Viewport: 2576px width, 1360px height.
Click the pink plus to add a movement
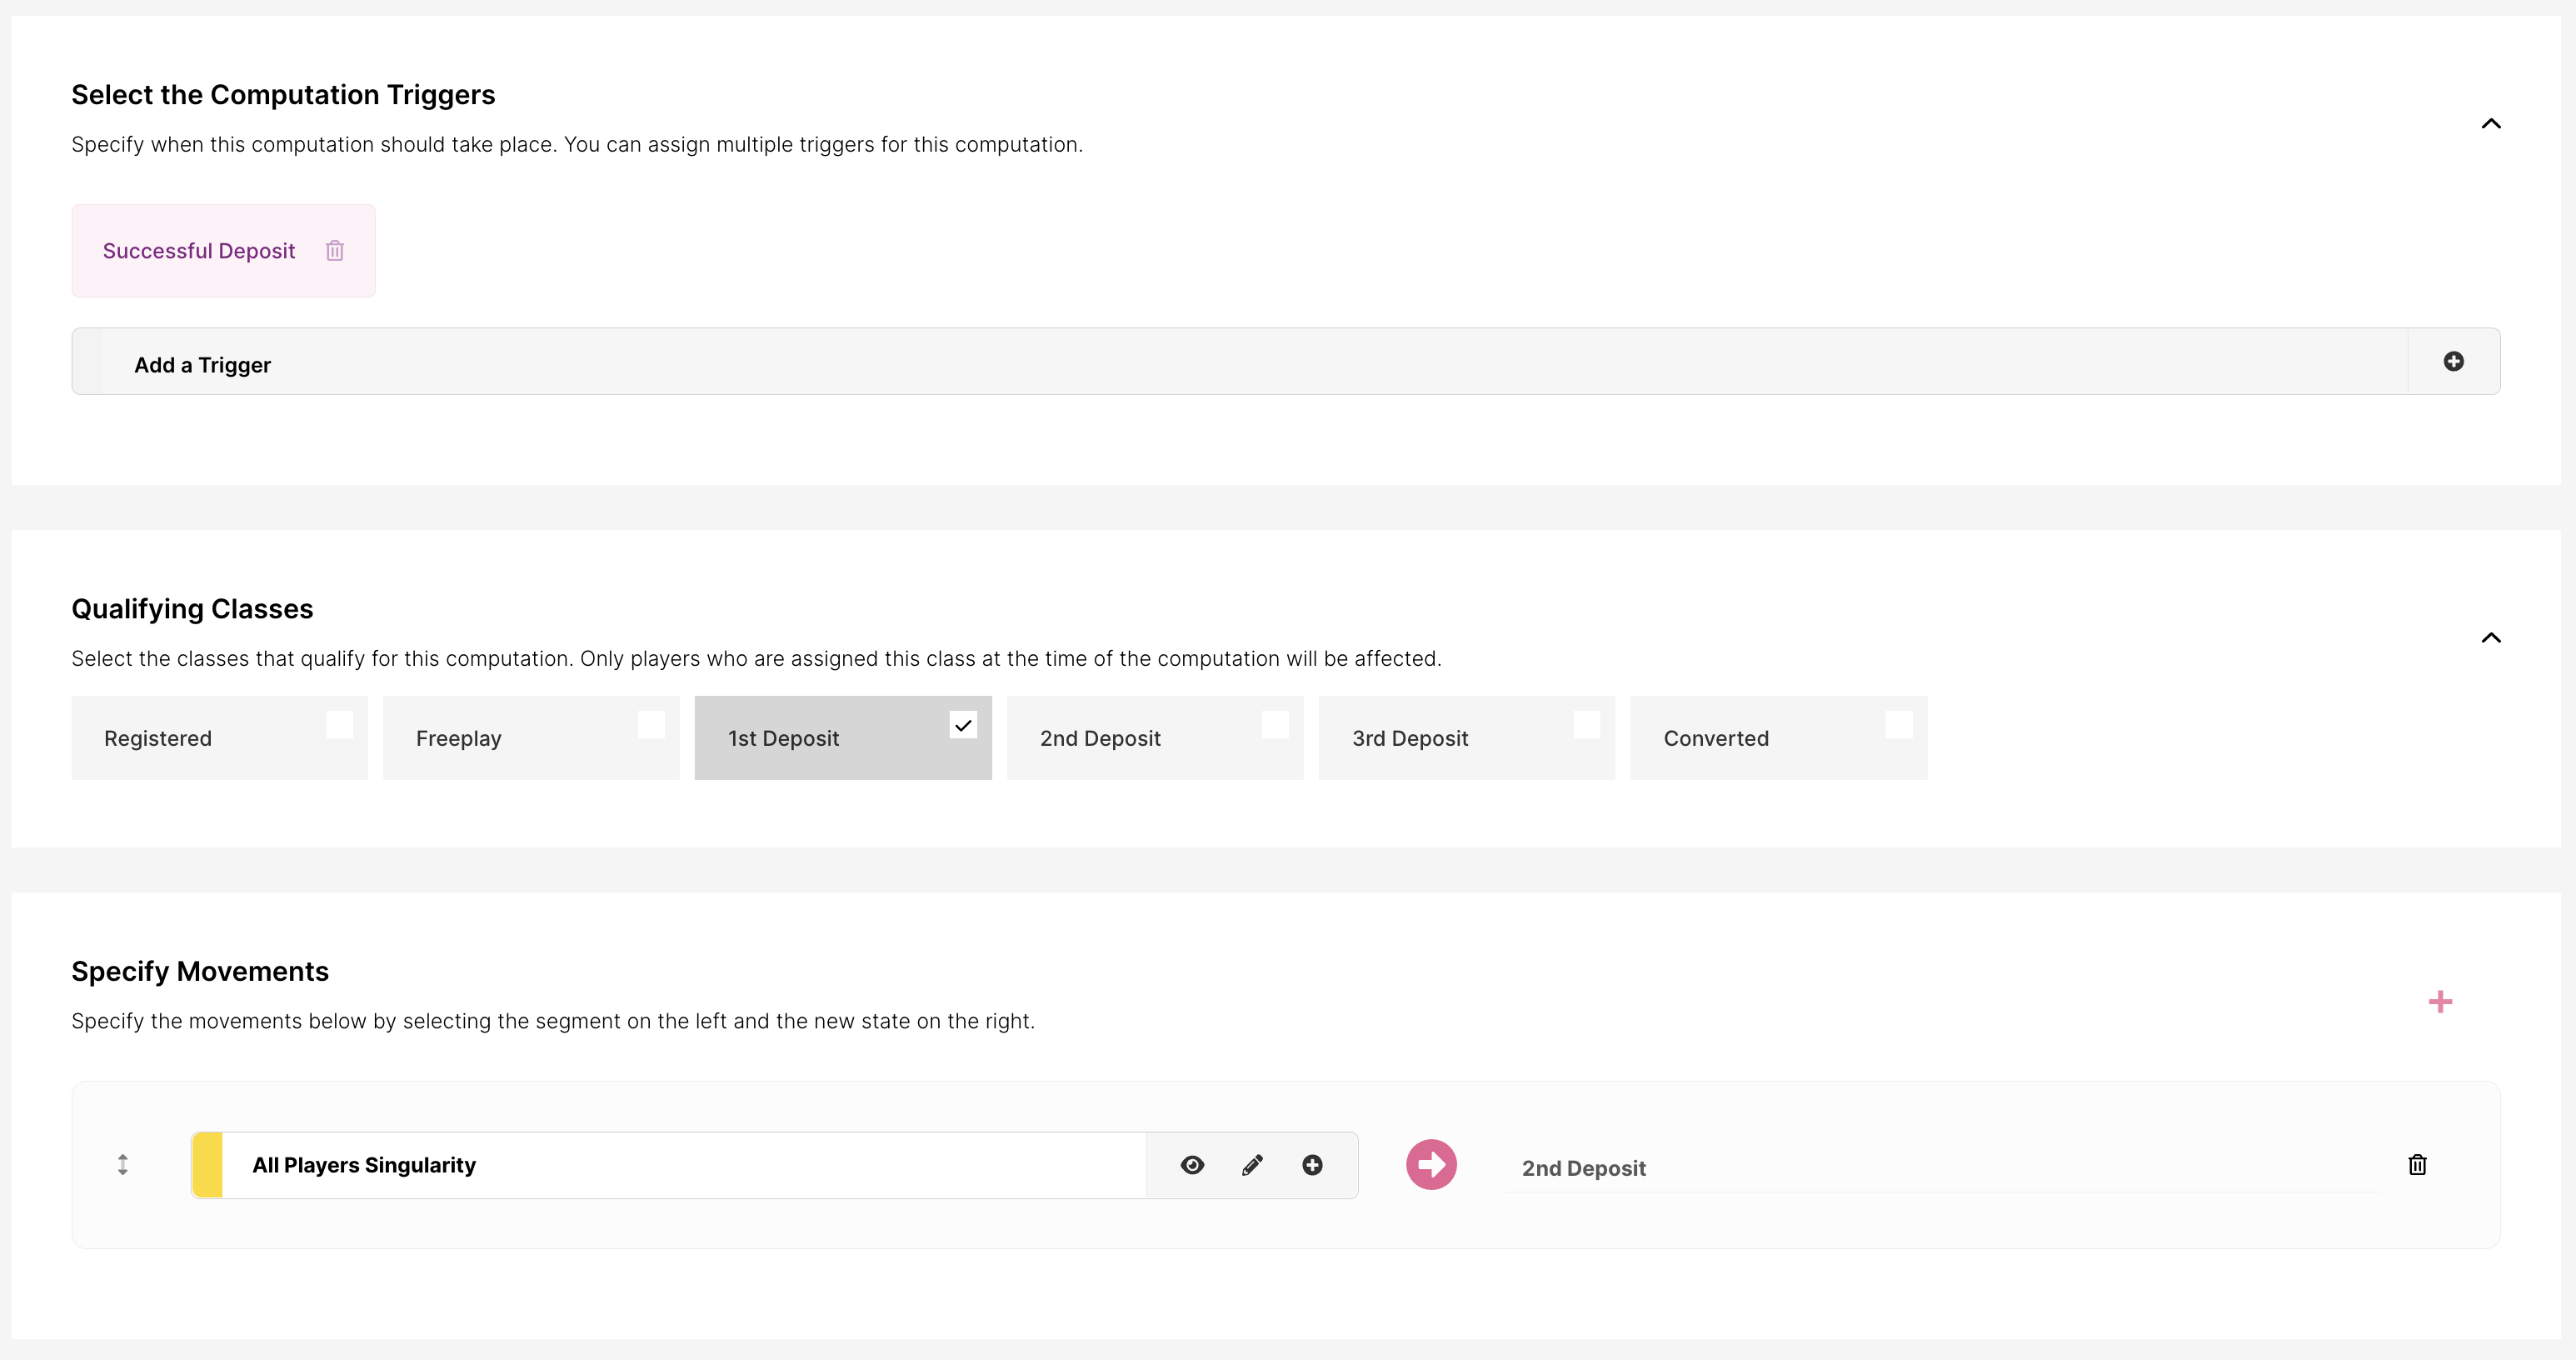2440,1002
